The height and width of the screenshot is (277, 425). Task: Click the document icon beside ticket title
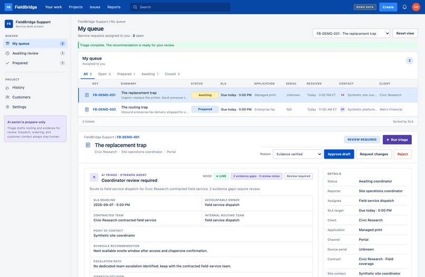tap(88, 145)
